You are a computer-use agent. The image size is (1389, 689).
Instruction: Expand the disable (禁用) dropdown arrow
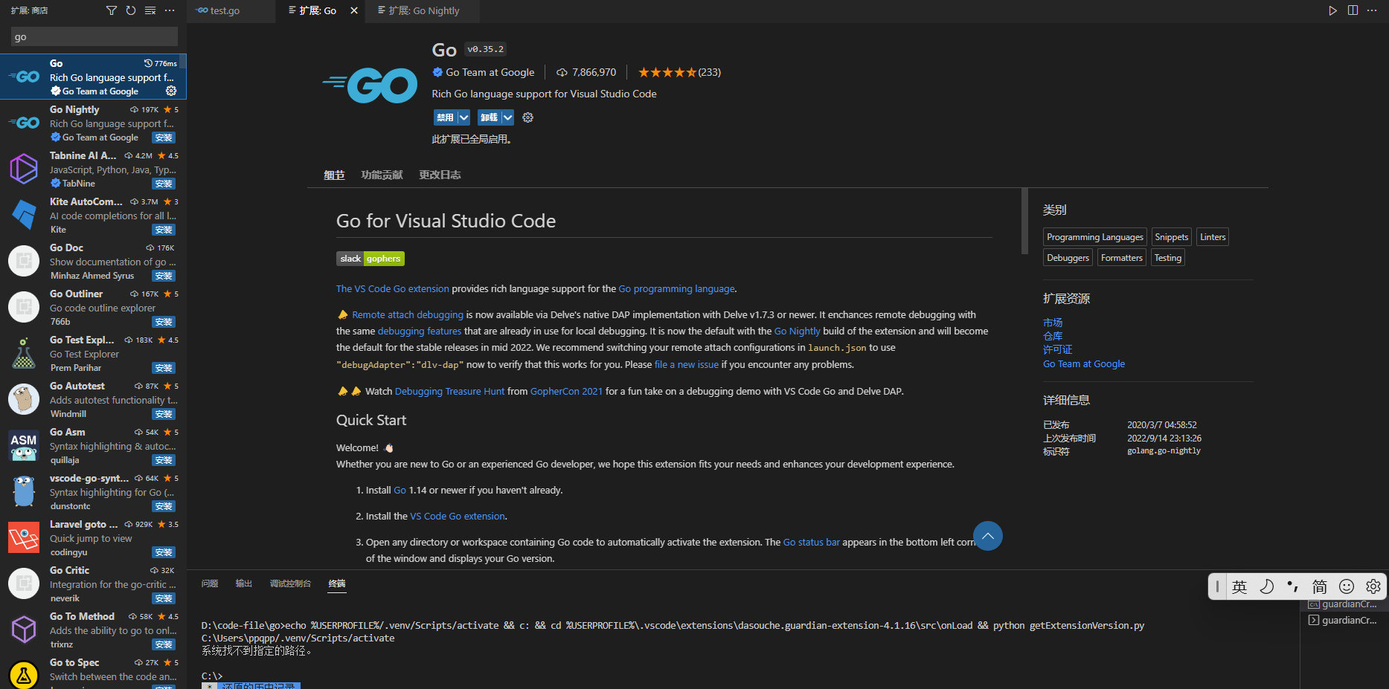(x=463, y=117)
